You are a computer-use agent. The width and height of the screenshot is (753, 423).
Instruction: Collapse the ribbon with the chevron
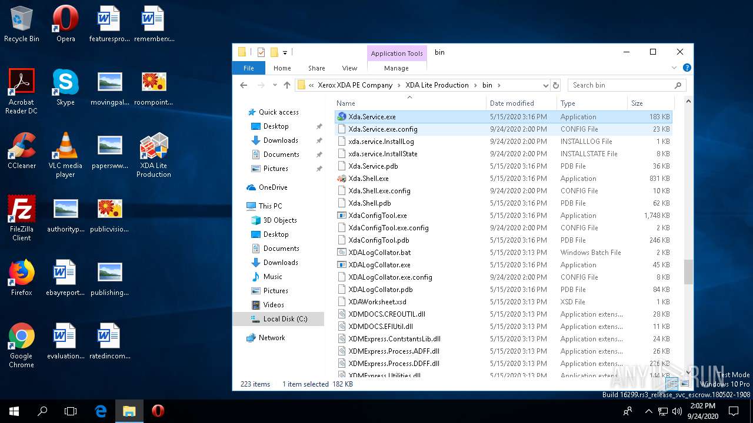pyautogui.click(x=673, y=68)
